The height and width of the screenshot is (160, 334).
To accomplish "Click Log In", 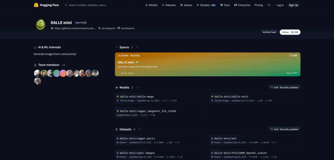I will tap(280, 5).
